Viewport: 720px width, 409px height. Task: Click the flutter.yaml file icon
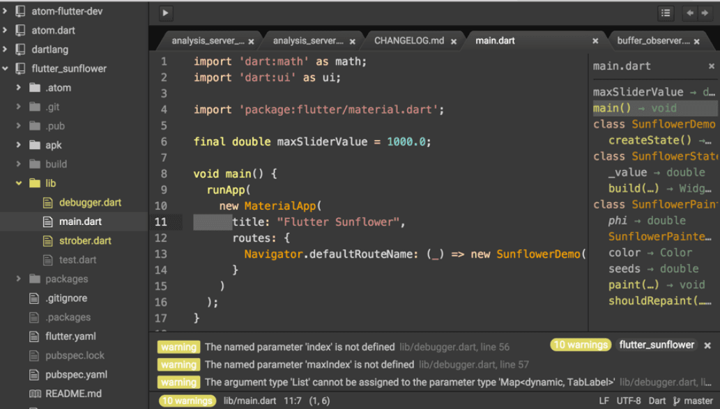(x=34, y=337)
